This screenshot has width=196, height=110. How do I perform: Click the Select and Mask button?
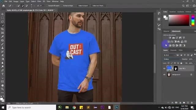tap(98, 6)
